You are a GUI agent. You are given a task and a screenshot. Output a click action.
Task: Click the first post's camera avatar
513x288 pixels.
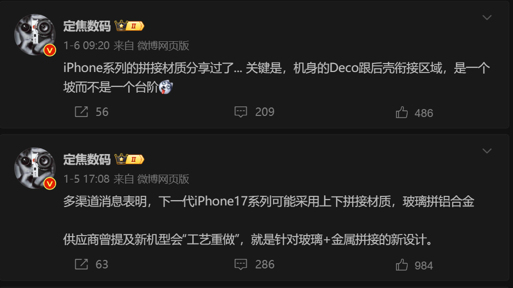35,35
